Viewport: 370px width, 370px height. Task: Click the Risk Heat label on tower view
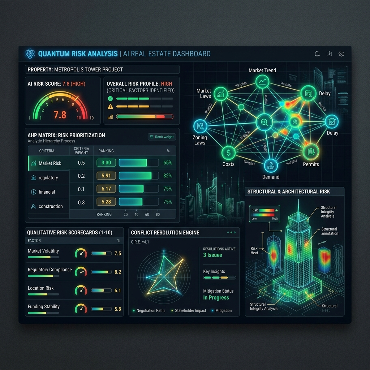[x=254, y=251]
